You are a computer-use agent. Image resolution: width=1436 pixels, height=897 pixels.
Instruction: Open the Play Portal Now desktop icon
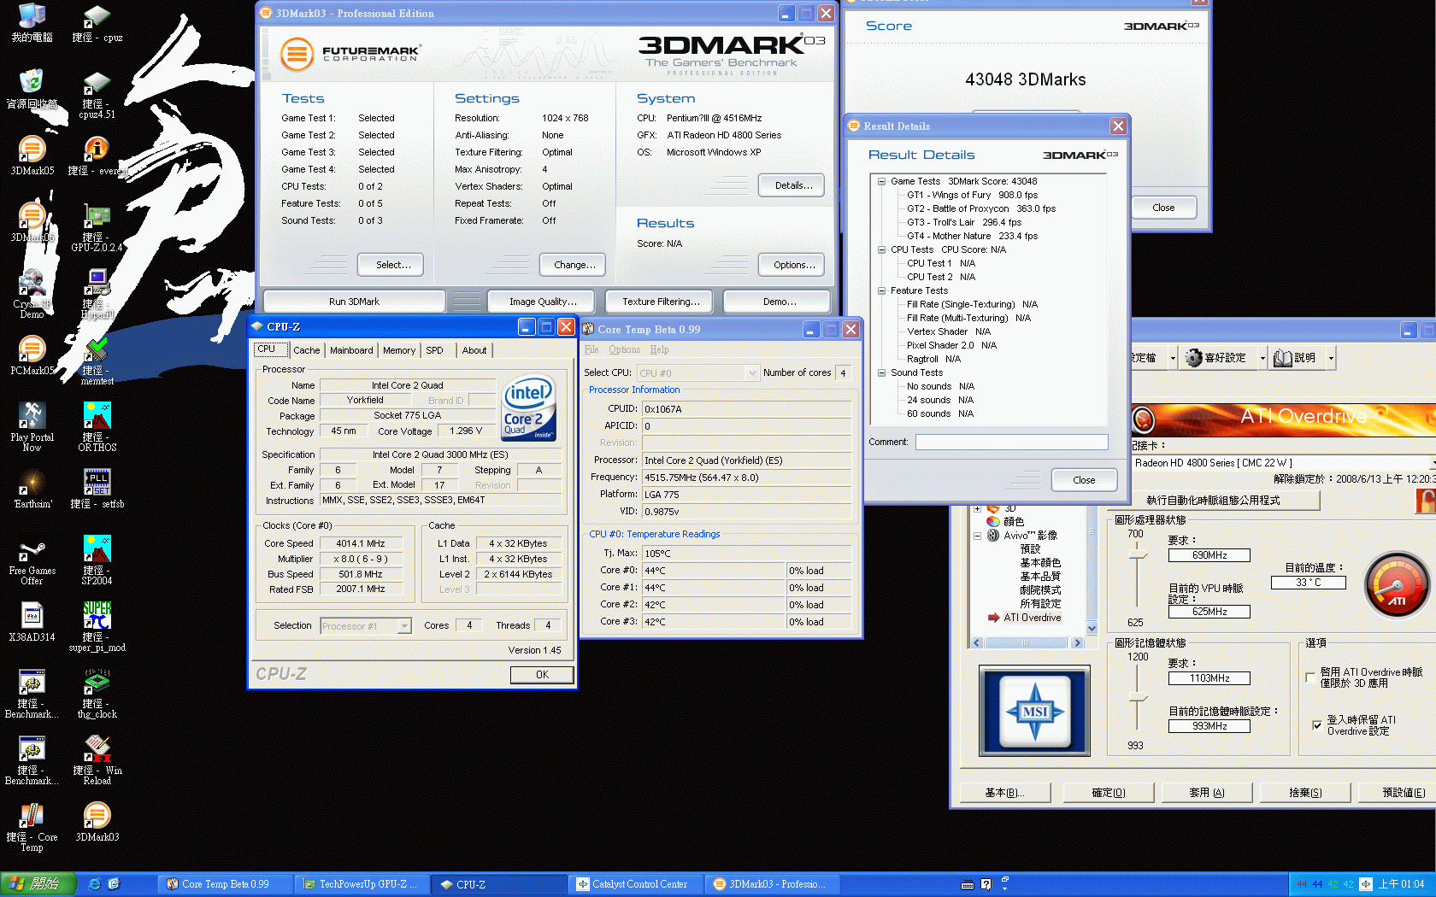(x=32, y=426)
